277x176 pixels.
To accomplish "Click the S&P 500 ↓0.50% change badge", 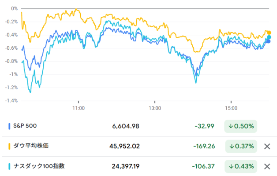I will coord(240,126).
